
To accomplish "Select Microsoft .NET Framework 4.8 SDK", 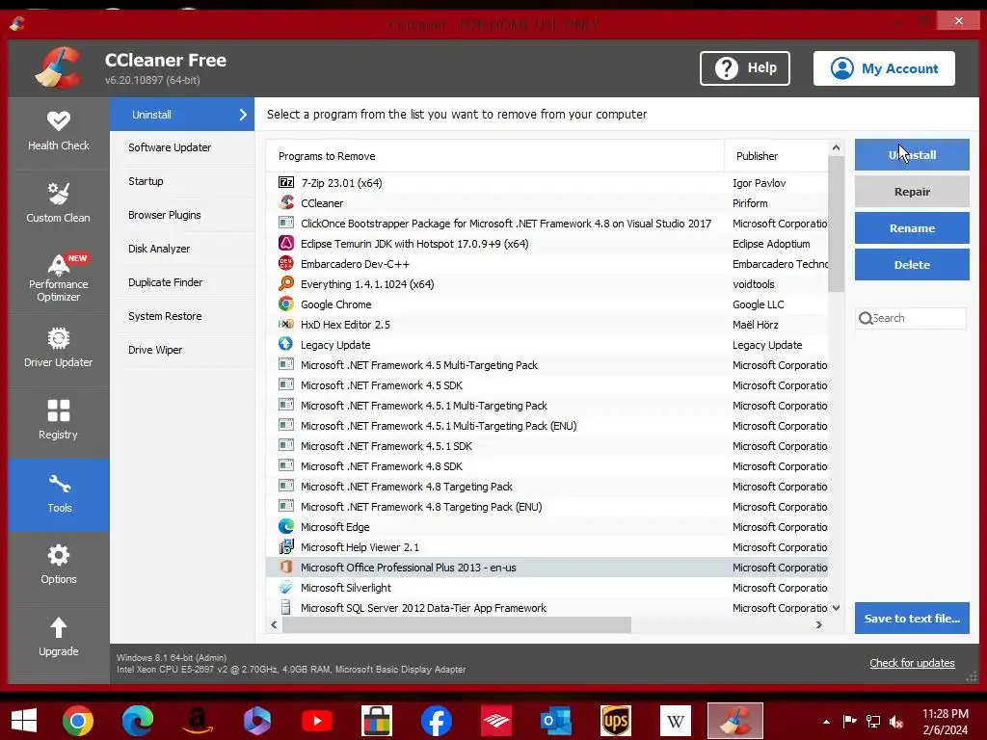I will pyautogui.click(x=547, y=466).
